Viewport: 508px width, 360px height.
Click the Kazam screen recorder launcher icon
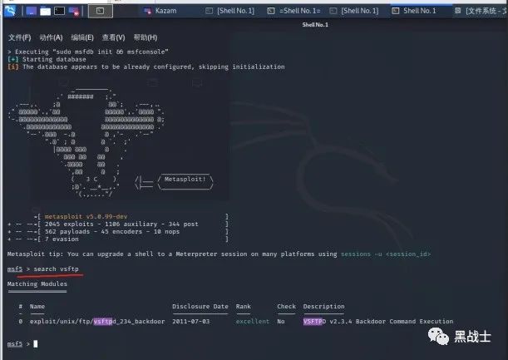click(74, 12)
